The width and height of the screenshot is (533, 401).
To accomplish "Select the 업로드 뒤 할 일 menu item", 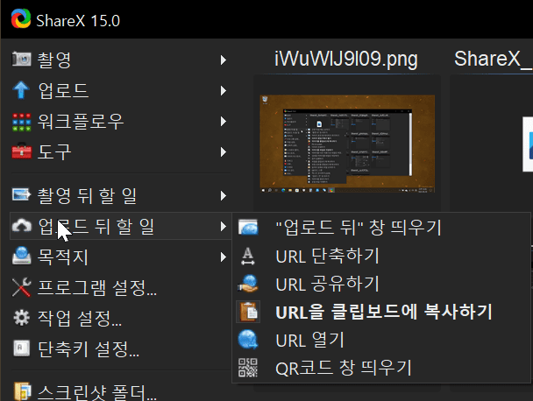I will pyautogui.click(x=120, y=226).
